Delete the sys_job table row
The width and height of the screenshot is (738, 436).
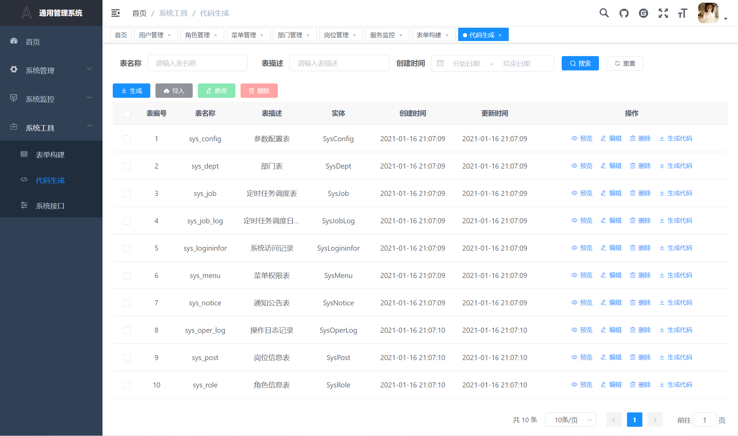click(x=640, y=193)
